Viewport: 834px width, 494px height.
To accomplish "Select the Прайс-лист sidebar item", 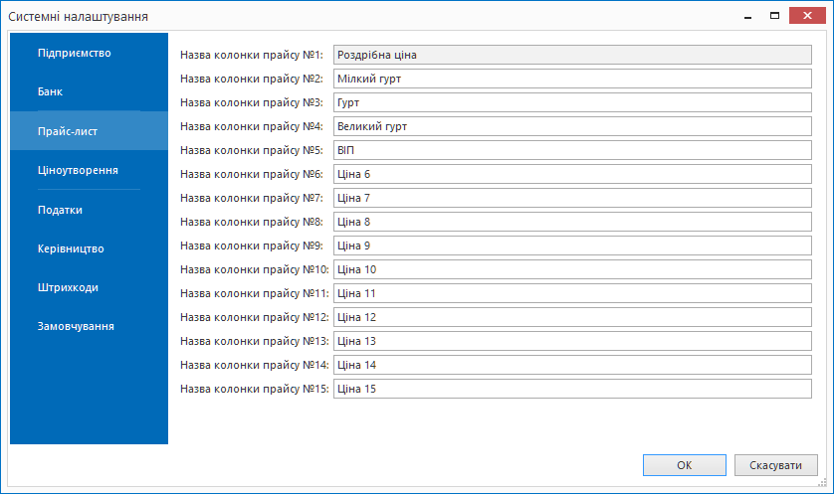I will (x=67, y=130).
